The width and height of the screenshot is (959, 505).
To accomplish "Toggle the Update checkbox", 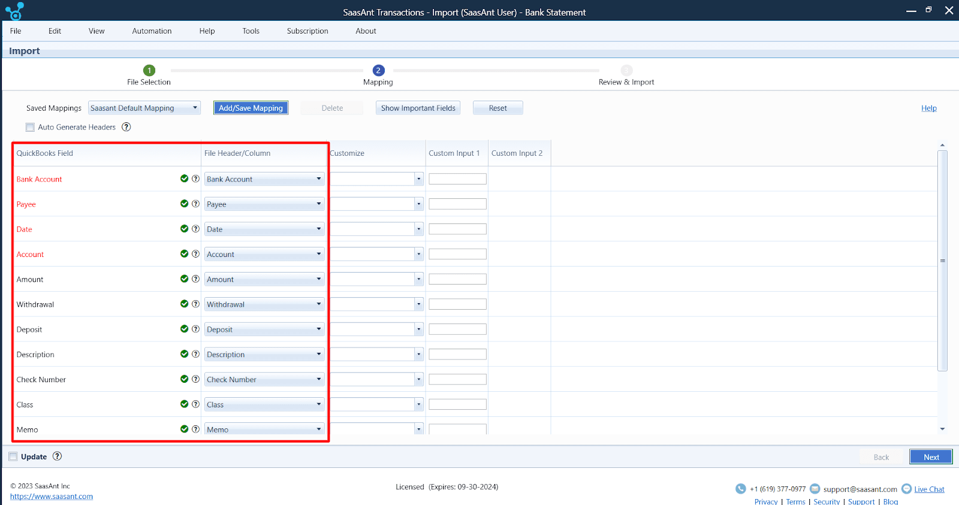I will pos(13,456).
